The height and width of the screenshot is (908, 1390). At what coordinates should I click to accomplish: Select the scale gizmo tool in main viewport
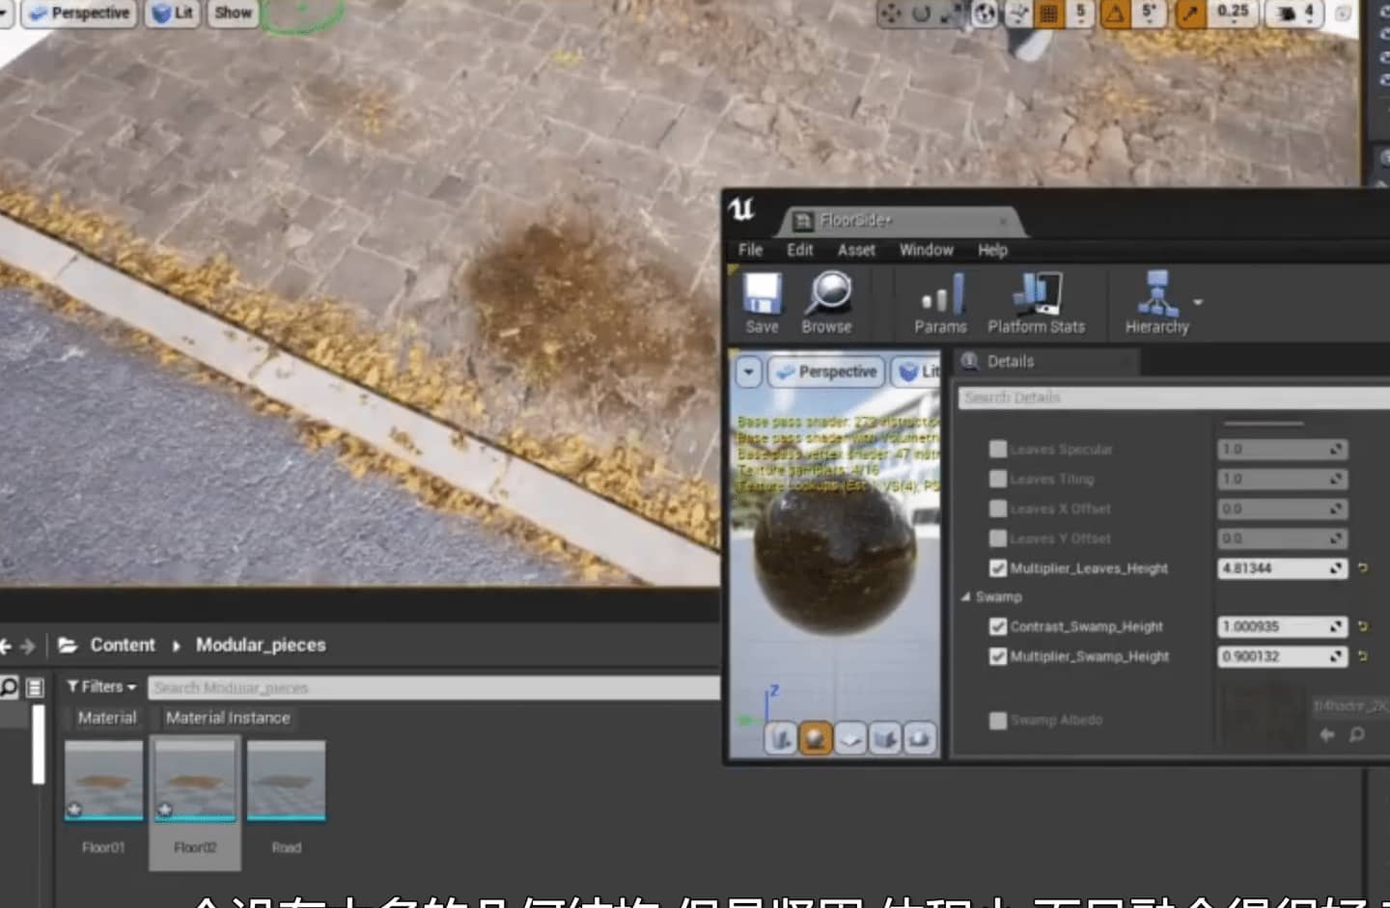click(x=952, y=13)
